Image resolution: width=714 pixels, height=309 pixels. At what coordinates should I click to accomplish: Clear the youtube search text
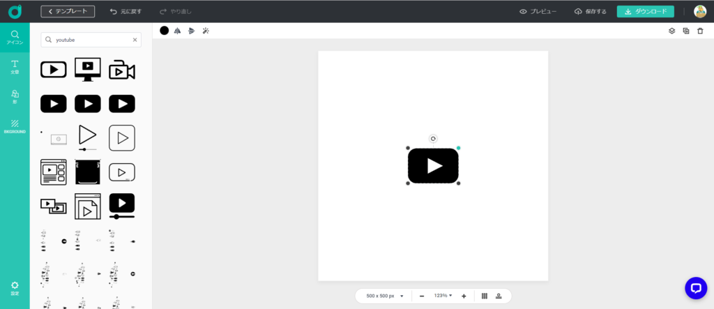(x=135, y=40)
